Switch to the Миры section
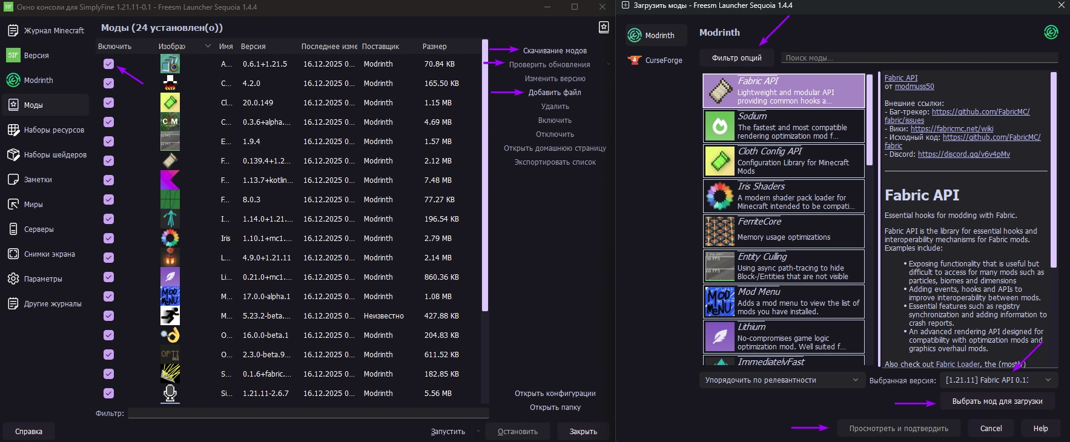This screenshot has width=1070, height=442. click(33, 205)
